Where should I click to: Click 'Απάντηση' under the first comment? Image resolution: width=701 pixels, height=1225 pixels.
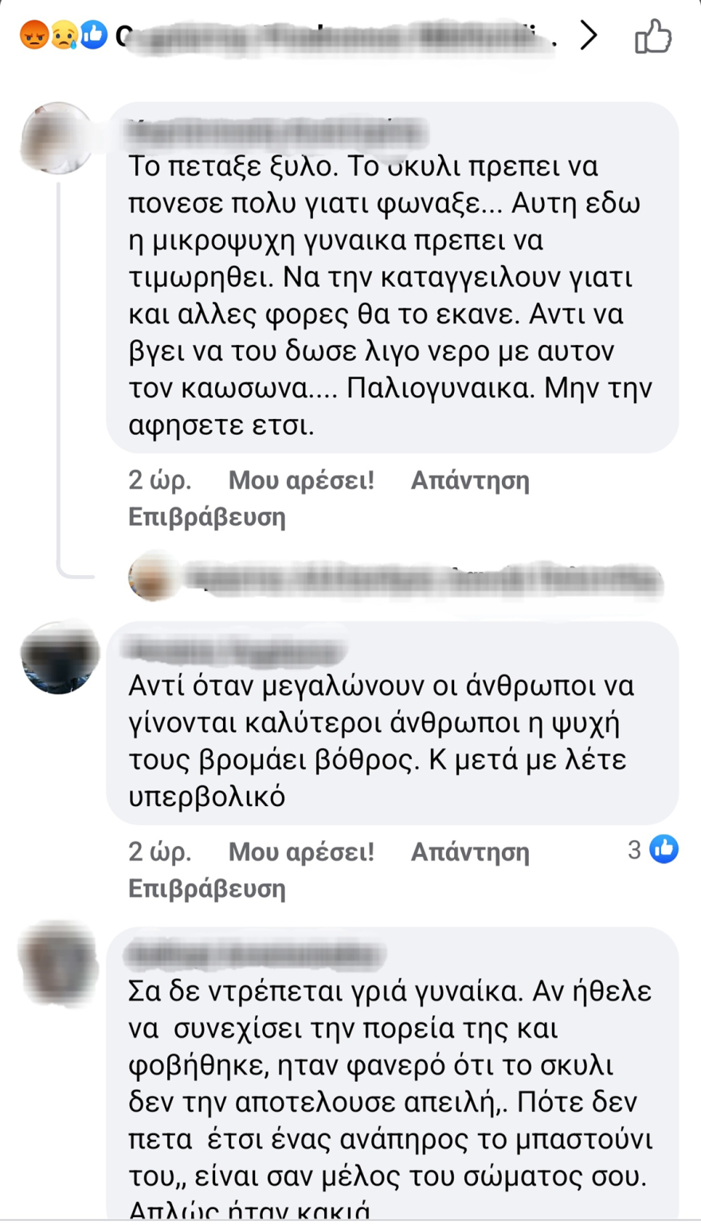click(x=471, y=480)
